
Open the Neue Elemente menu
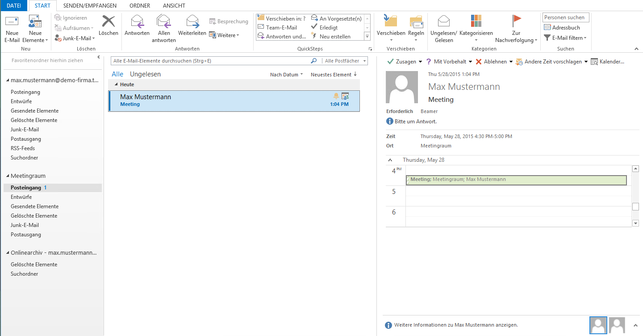tap(36, 29)
